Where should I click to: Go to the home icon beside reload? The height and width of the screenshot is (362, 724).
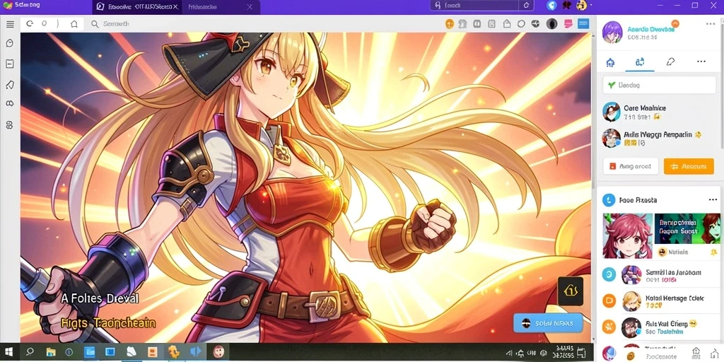[x=74, y=24]
